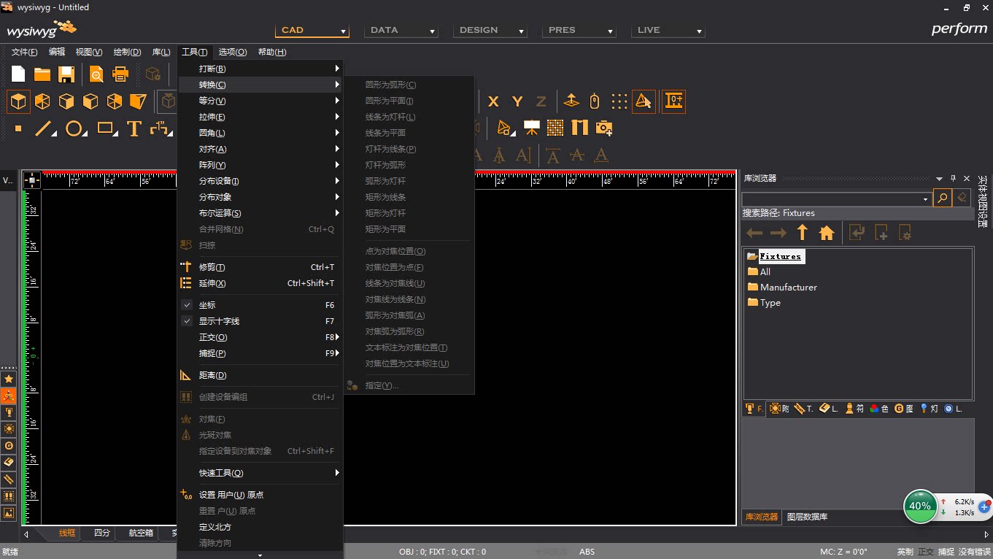Screen dimensions: 993x559
Task: Click the library search magnifier button
Action: (x=942, y=197)
